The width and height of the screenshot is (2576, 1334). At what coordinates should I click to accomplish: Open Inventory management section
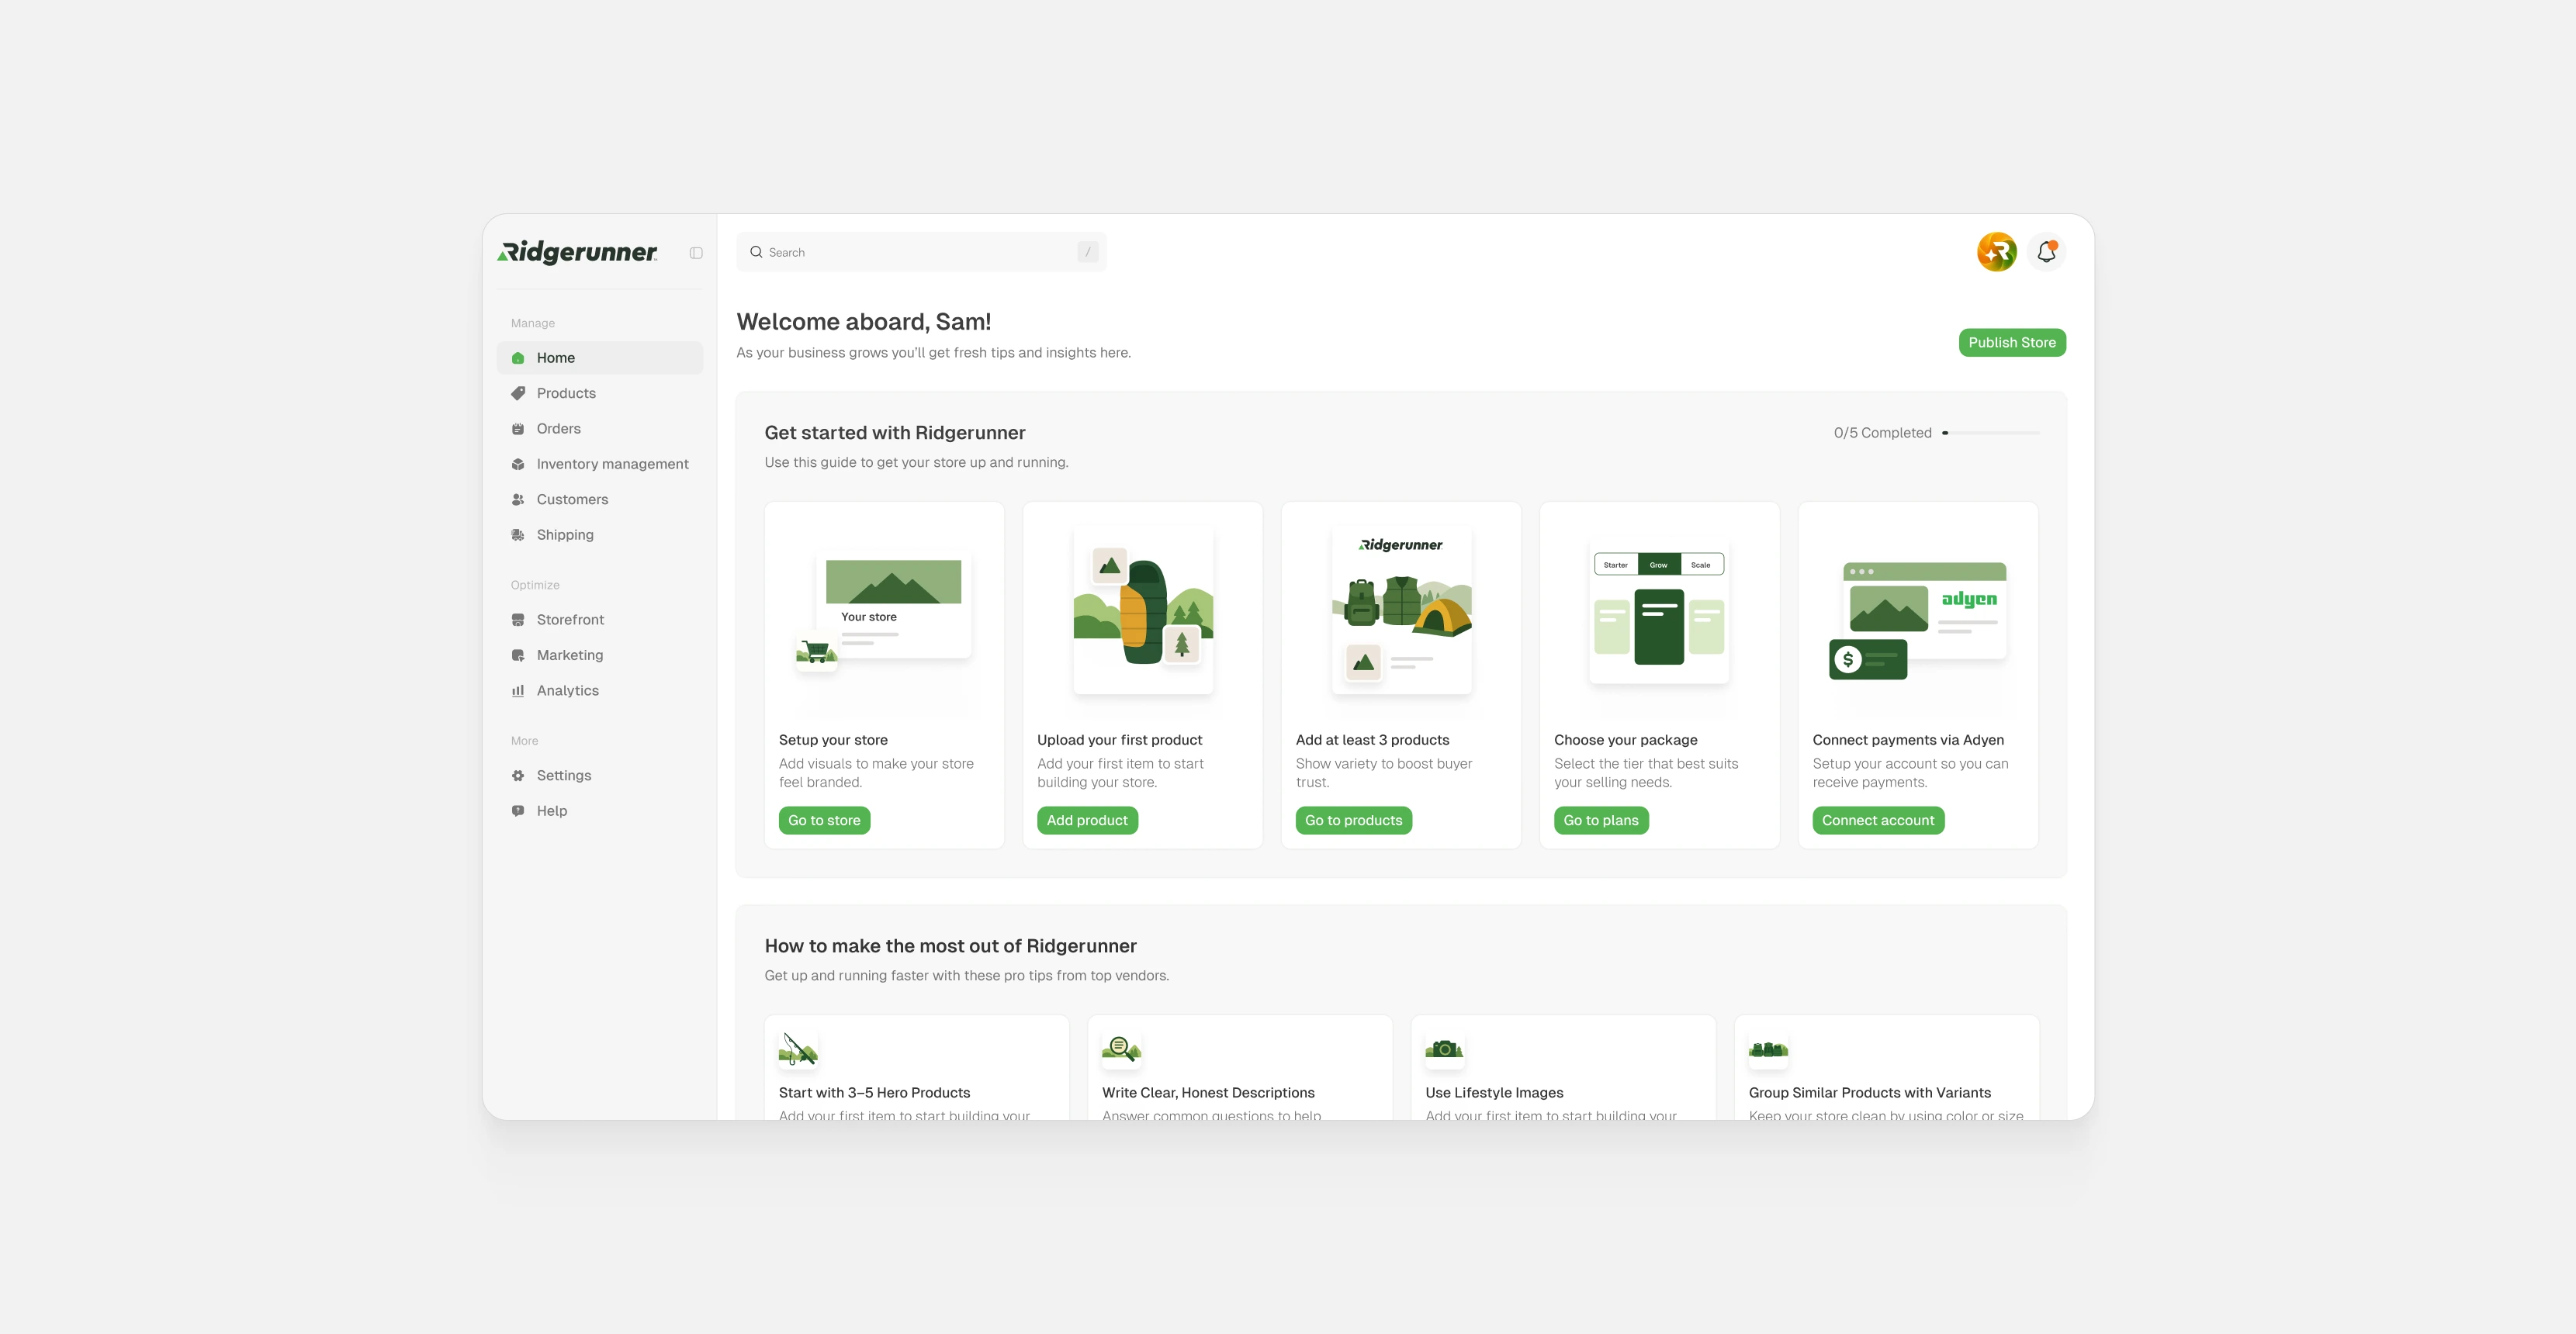click(612, 464)
